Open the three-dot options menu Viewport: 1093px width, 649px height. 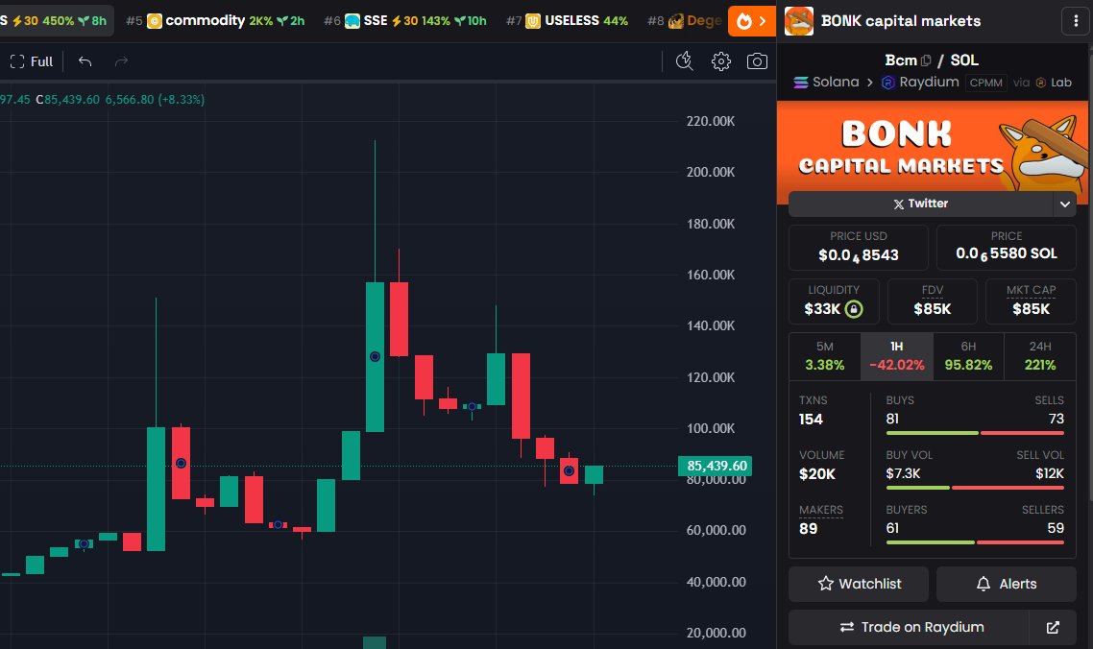[x=1076, y=21]
